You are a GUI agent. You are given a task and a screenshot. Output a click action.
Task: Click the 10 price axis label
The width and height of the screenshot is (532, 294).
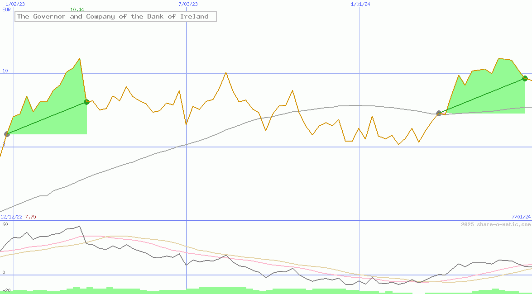(5, 71)
